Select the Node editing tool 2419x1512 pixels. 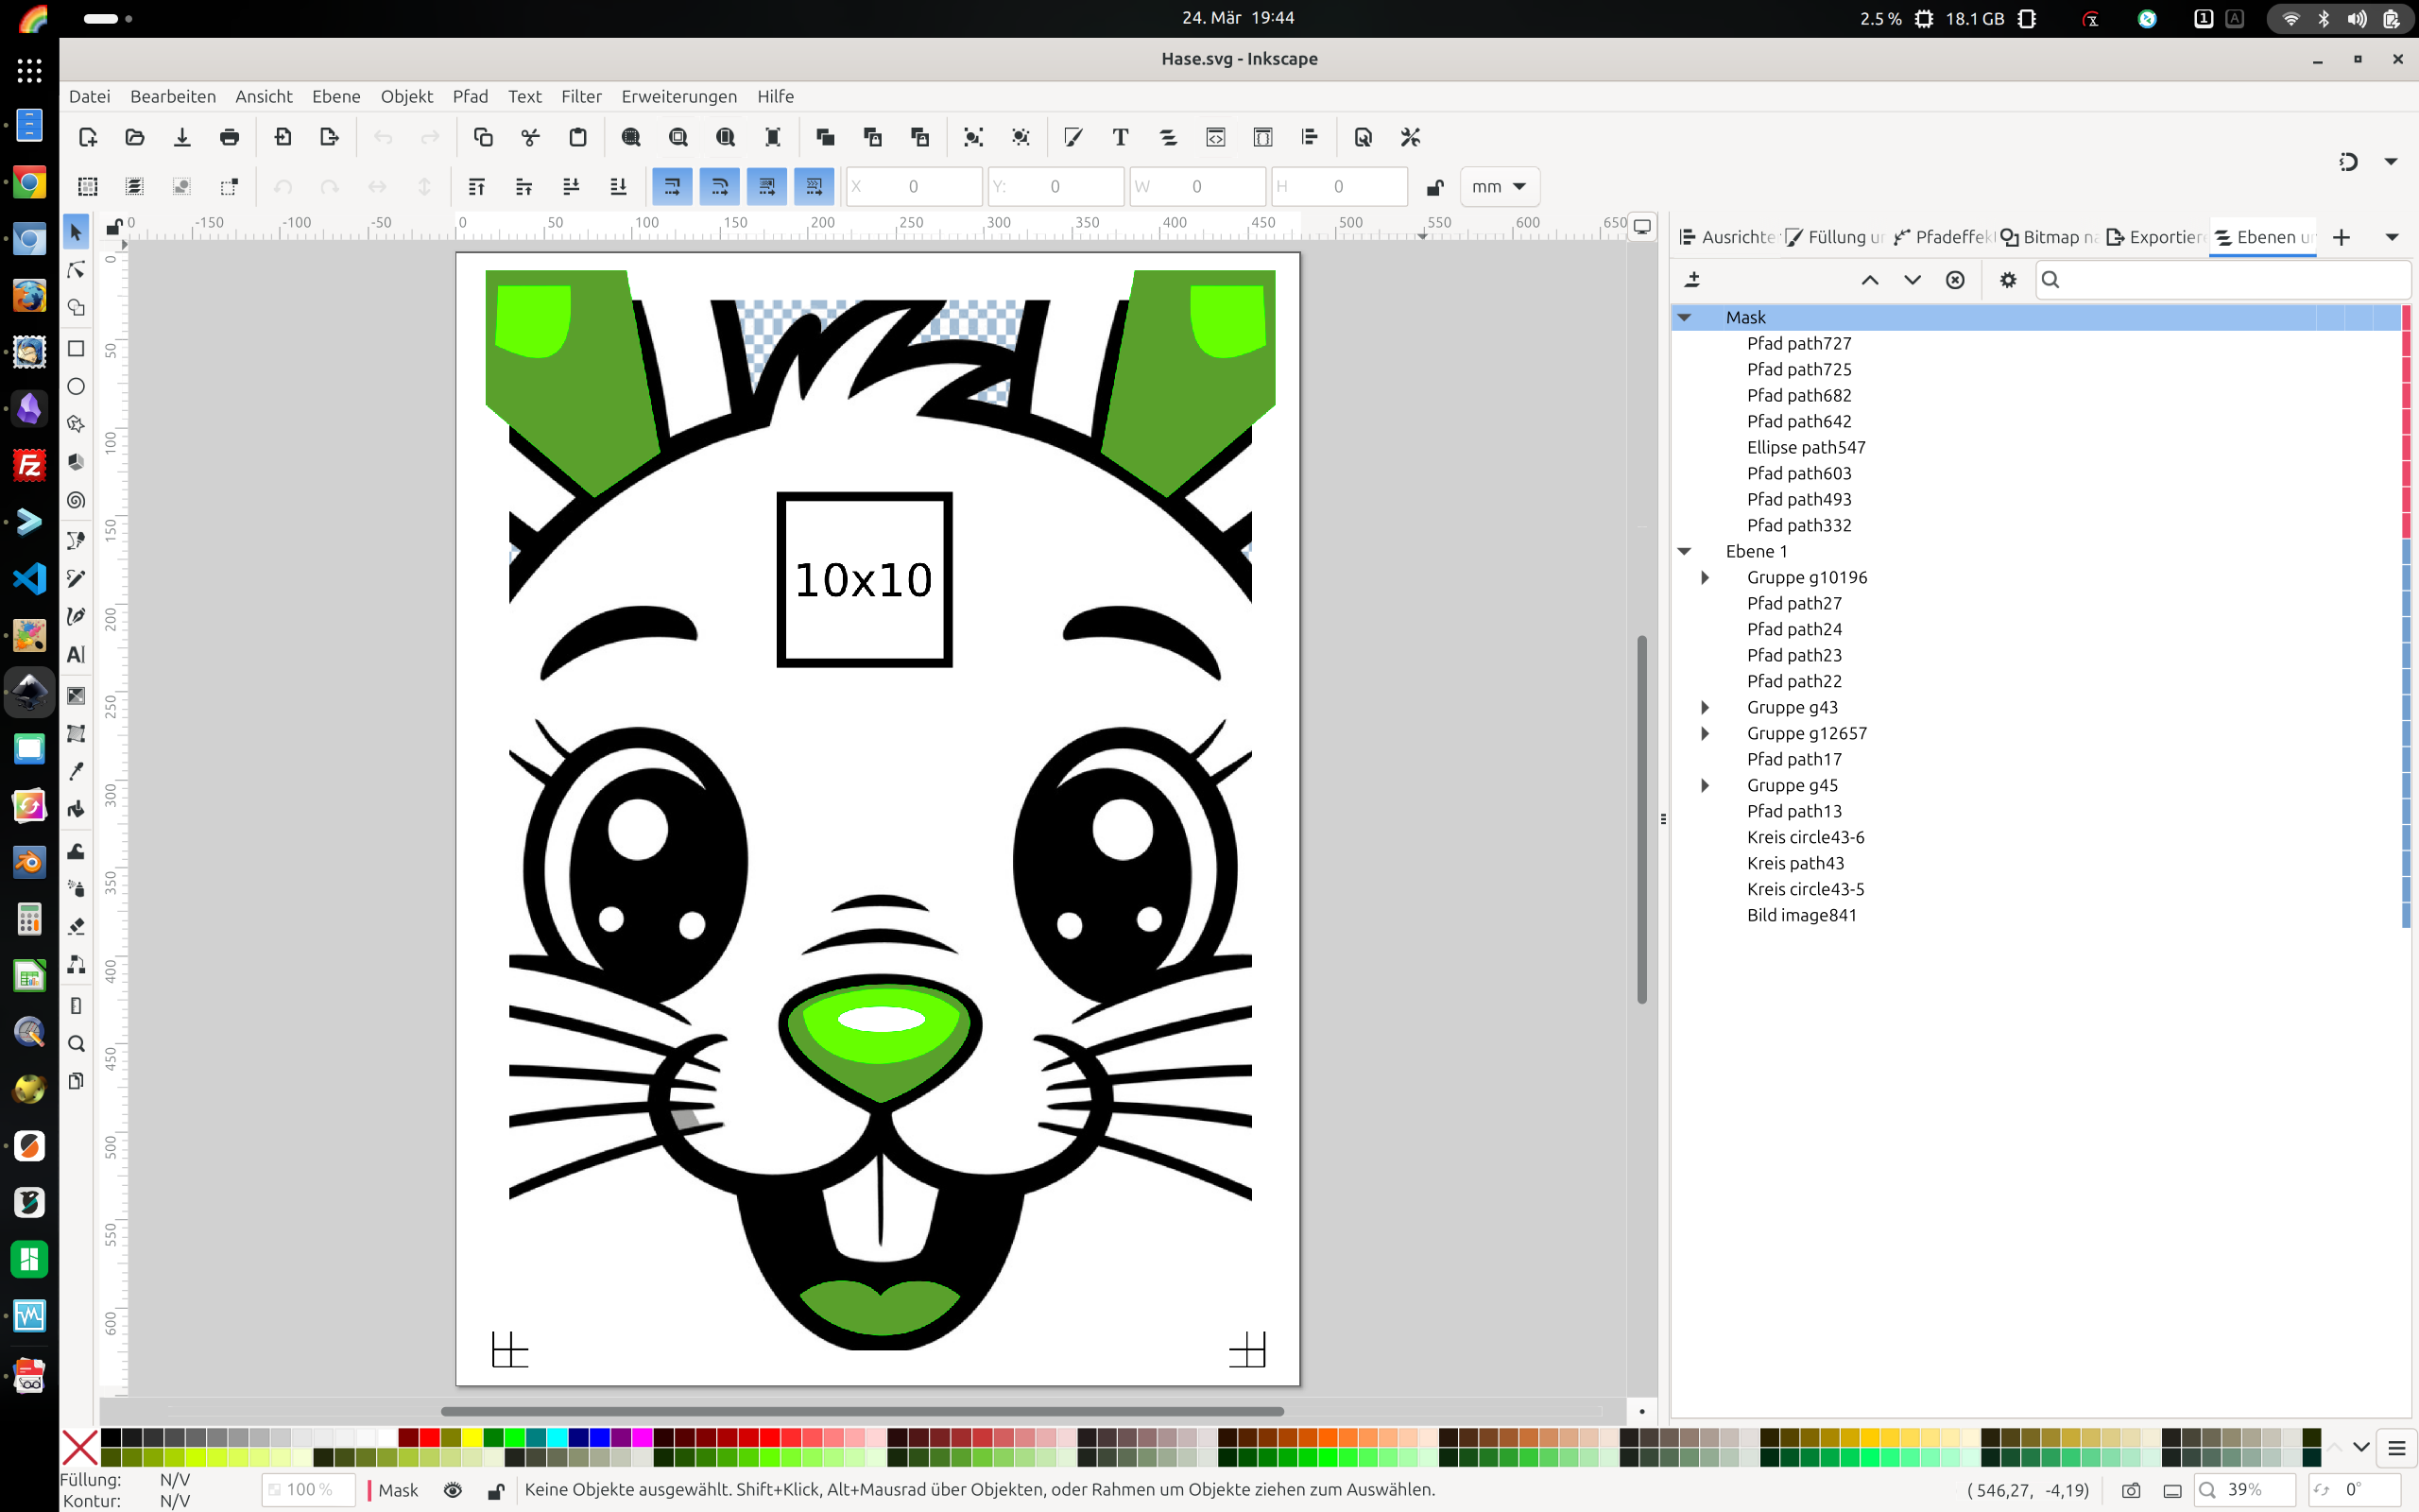(x=76, y=270)
